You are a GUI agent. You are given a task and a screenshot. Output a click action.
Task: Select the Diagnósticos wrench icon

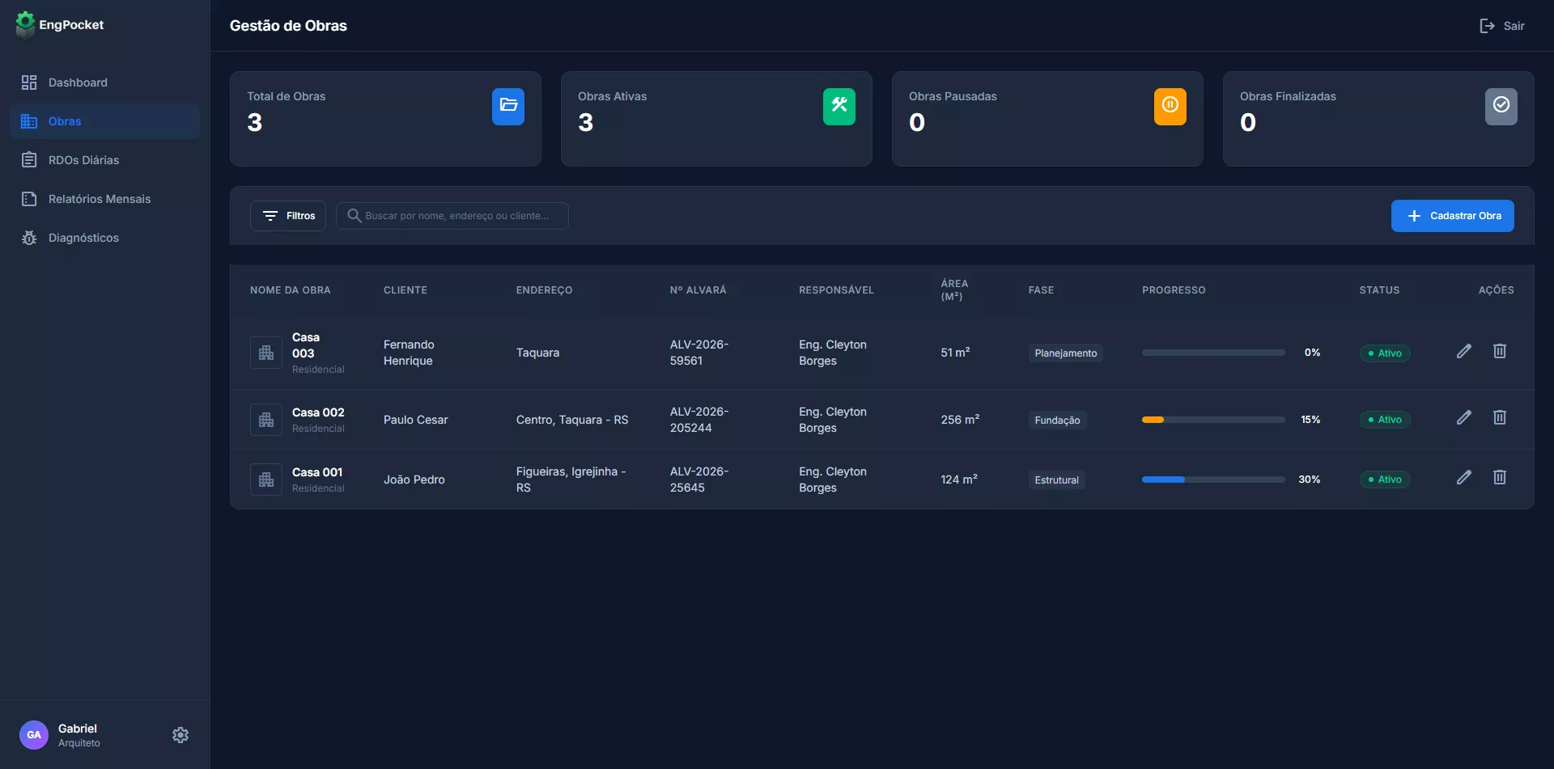(x=29, y=237)
